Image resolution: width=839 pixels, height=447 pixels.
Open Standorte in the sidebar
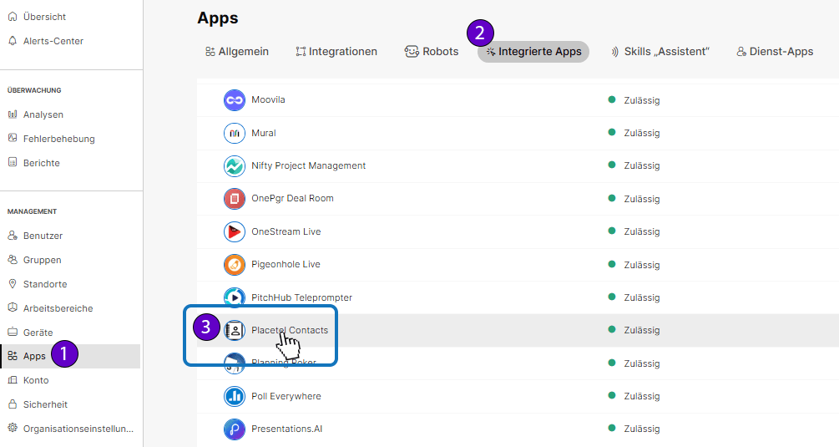point(45,284)
